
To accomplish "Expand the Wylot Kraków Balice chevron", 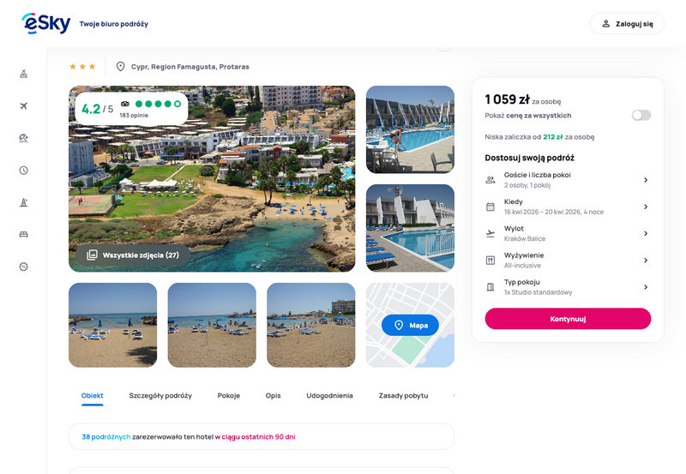I will (x=645, y=233).
